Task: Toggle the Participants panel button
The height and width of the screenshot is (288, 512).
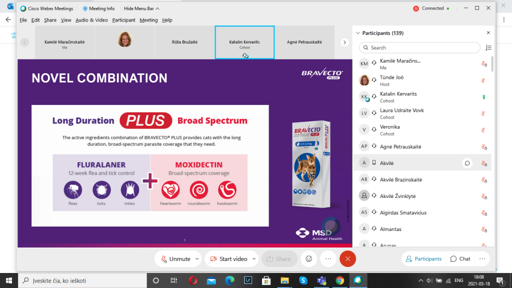Action: click(x=424, y=258)
